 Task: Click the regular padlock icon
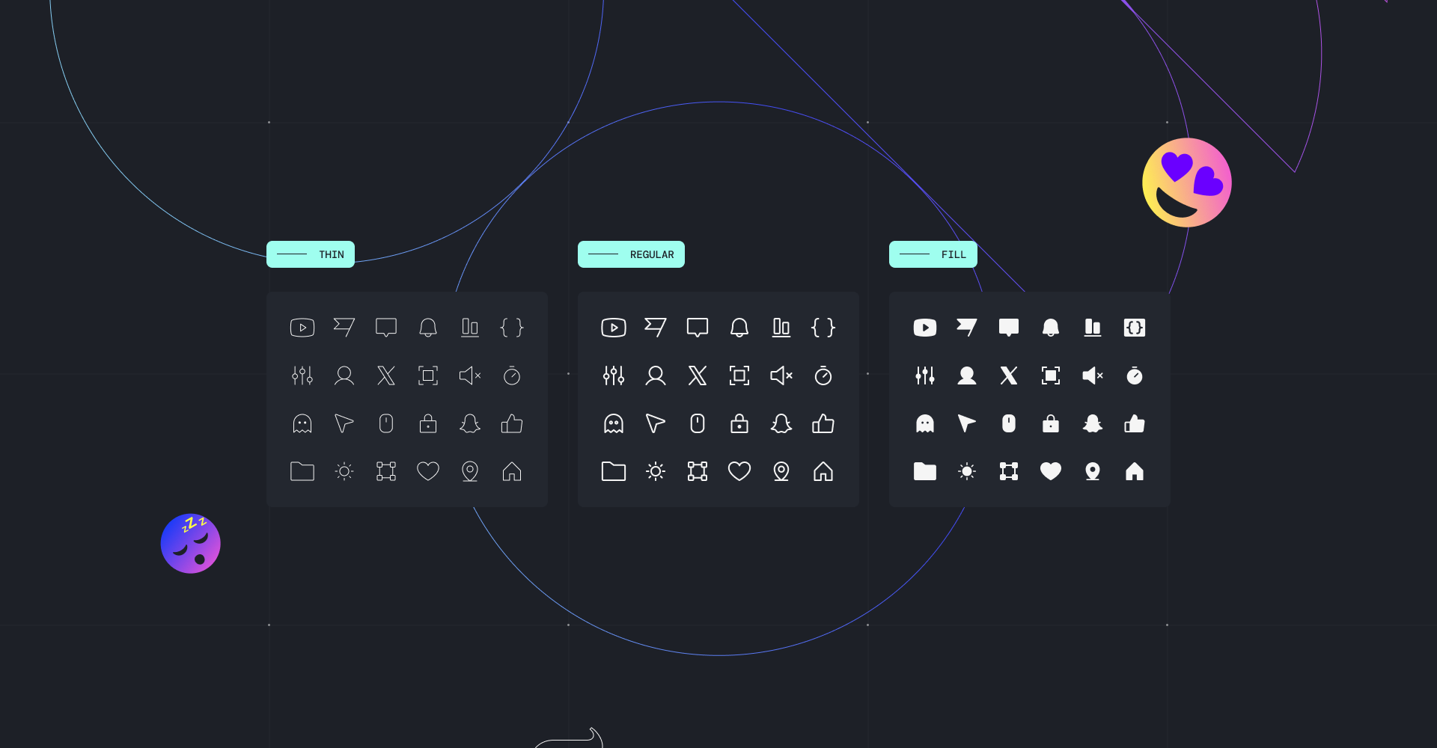(x=739, y=424)
